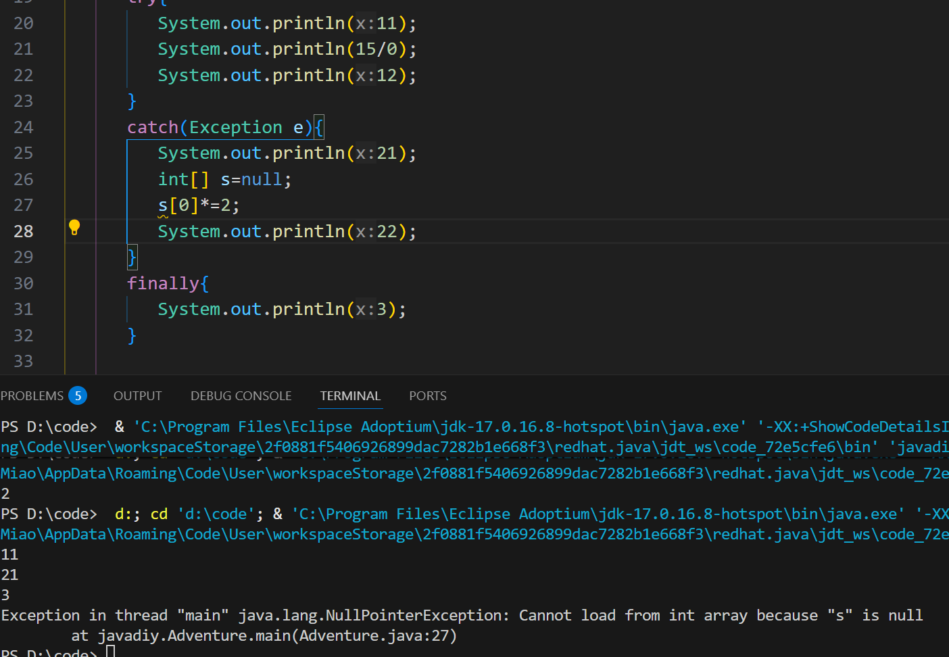
Task: Click the 15/0 expression on line 21
Action: [376, 49]
